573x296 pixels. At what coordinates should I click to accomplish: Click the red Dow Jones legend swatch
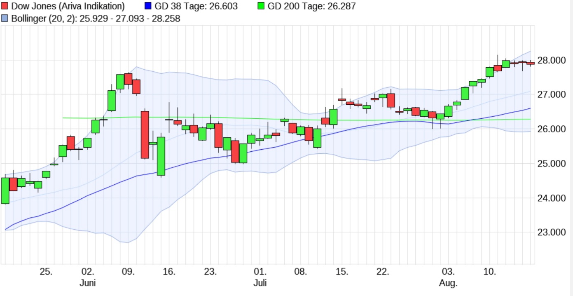pos(5,6)
